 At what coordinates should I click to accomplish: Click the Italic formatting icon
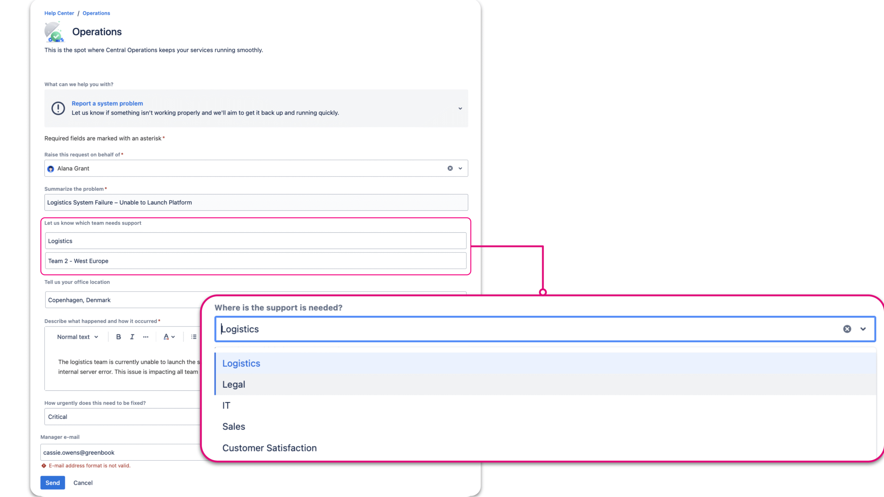coord(132,337)
